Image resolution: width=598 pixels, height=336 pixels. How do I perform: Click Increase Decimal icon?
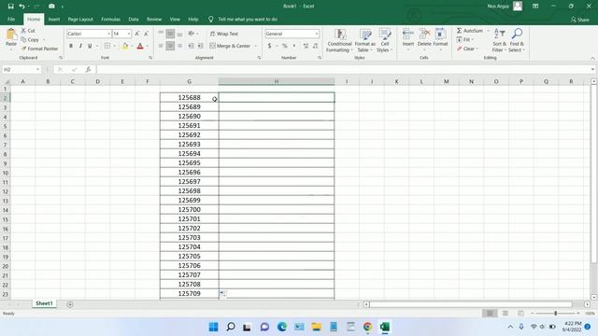click(306, 46)
